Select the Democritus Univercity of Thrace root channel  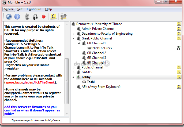[x=99, y=24]
